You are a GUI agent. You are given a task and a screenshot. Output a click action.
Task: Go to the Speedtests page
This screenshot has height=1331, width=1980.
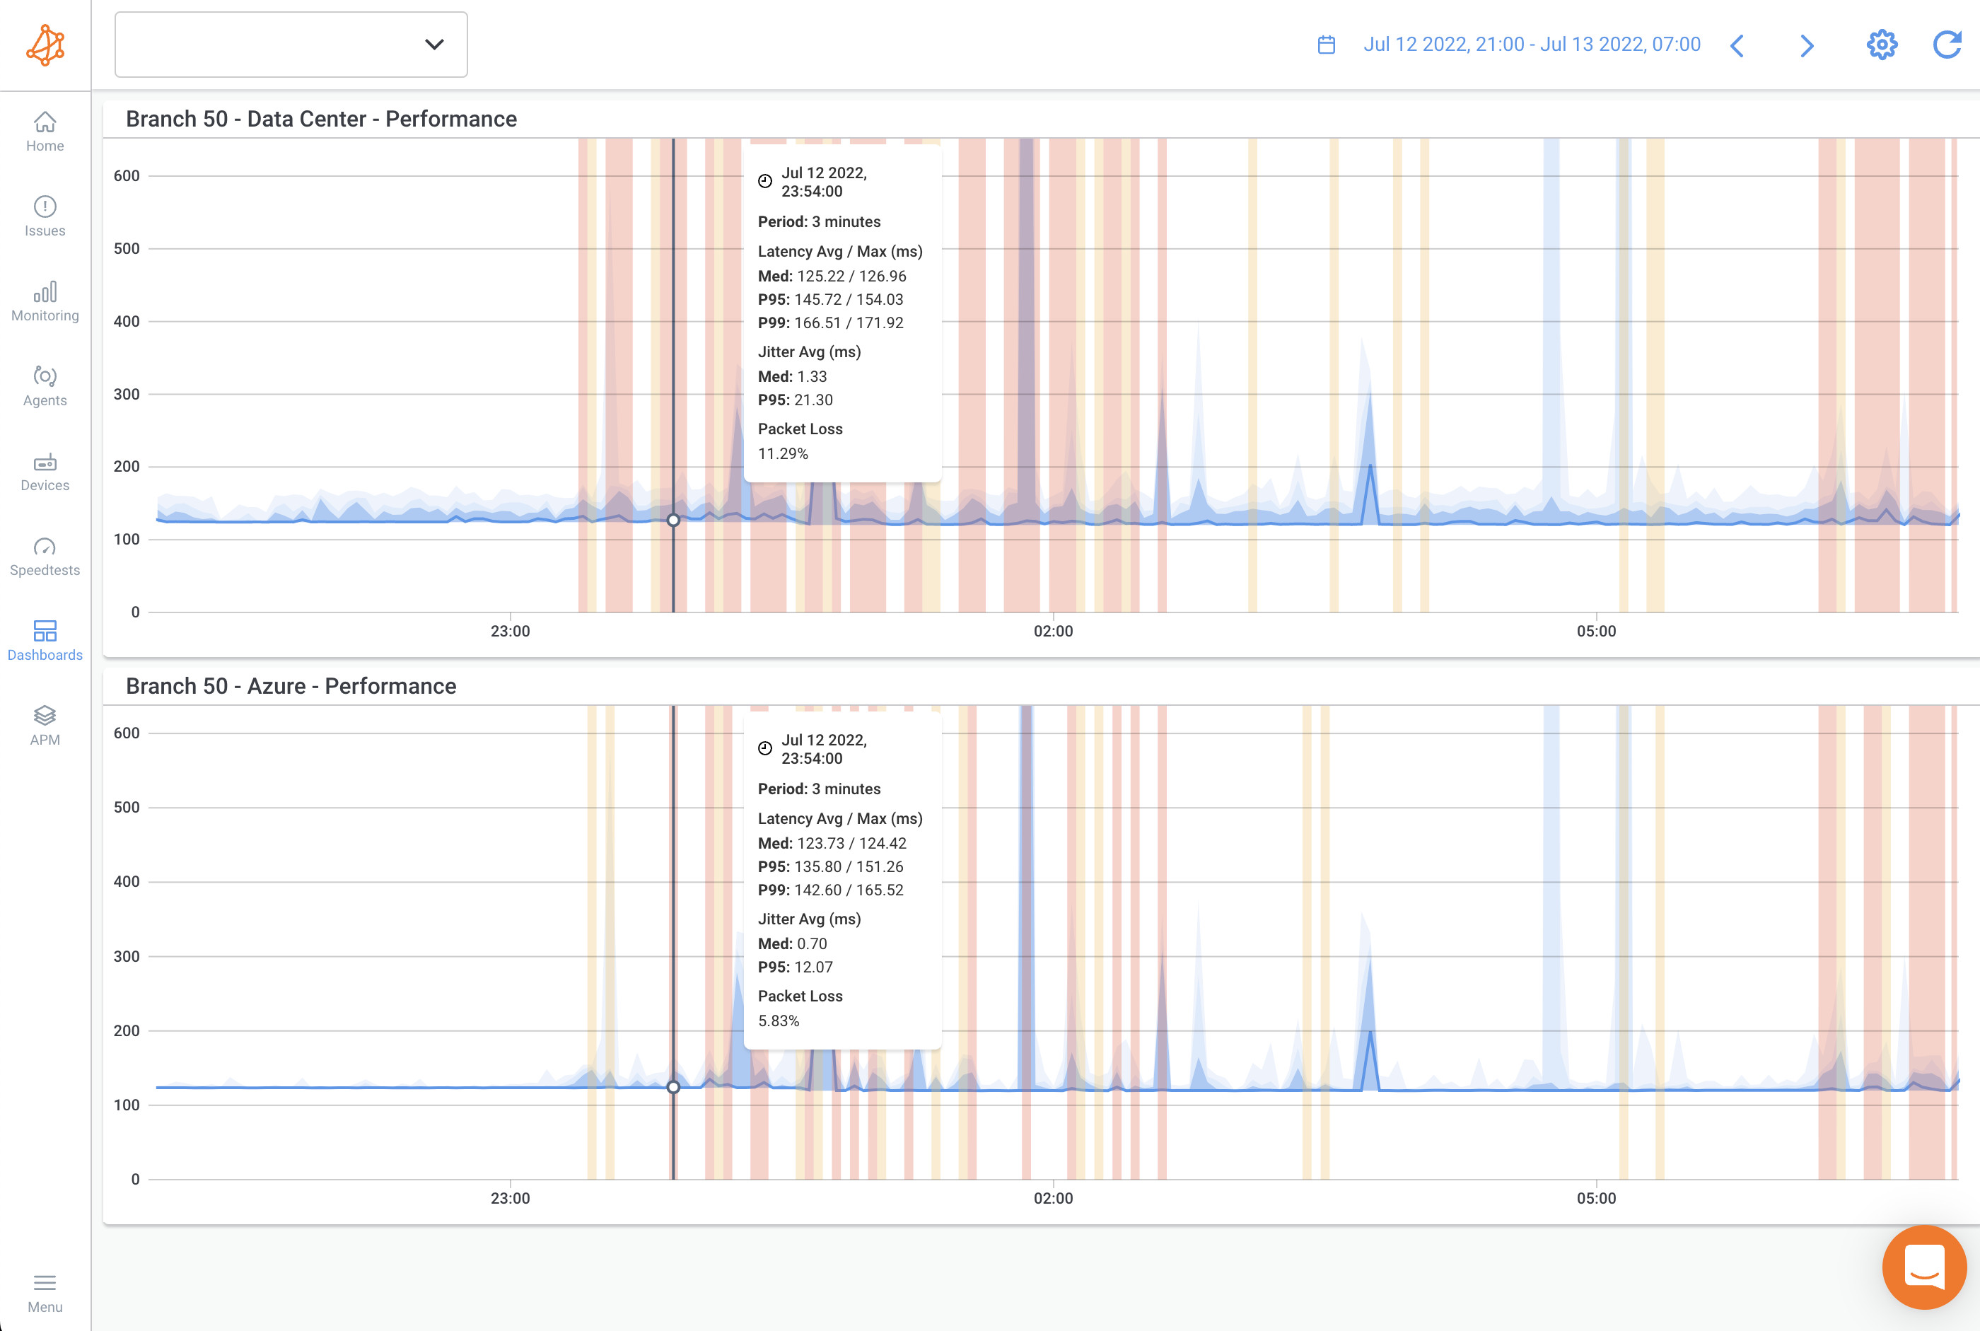44,556
